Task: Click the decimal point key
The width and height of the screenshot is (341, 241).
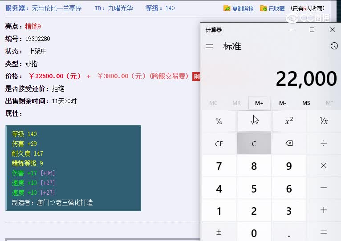Action: 289,232
